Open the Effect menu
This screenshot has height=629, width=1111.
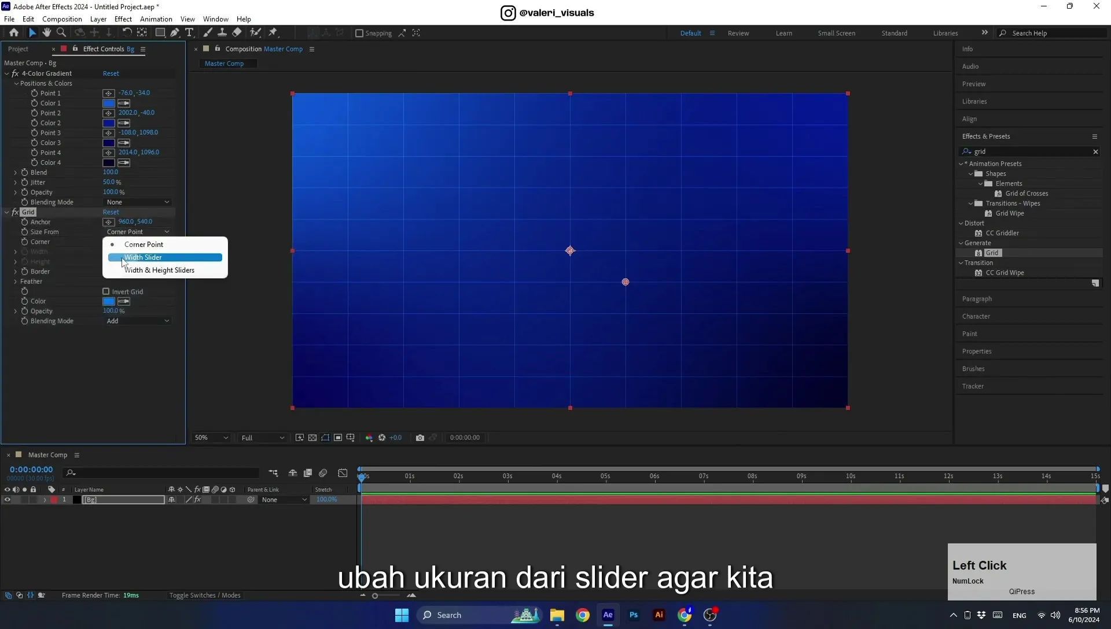point(123,19)
